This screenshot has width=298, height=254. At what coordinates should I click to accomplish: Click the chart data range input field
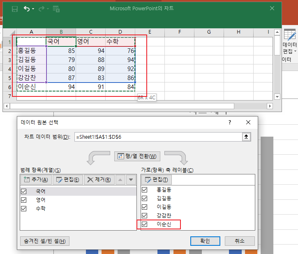tap(158, 137)
